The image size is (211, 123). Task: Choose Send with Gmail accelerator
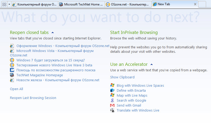[129, 106]
